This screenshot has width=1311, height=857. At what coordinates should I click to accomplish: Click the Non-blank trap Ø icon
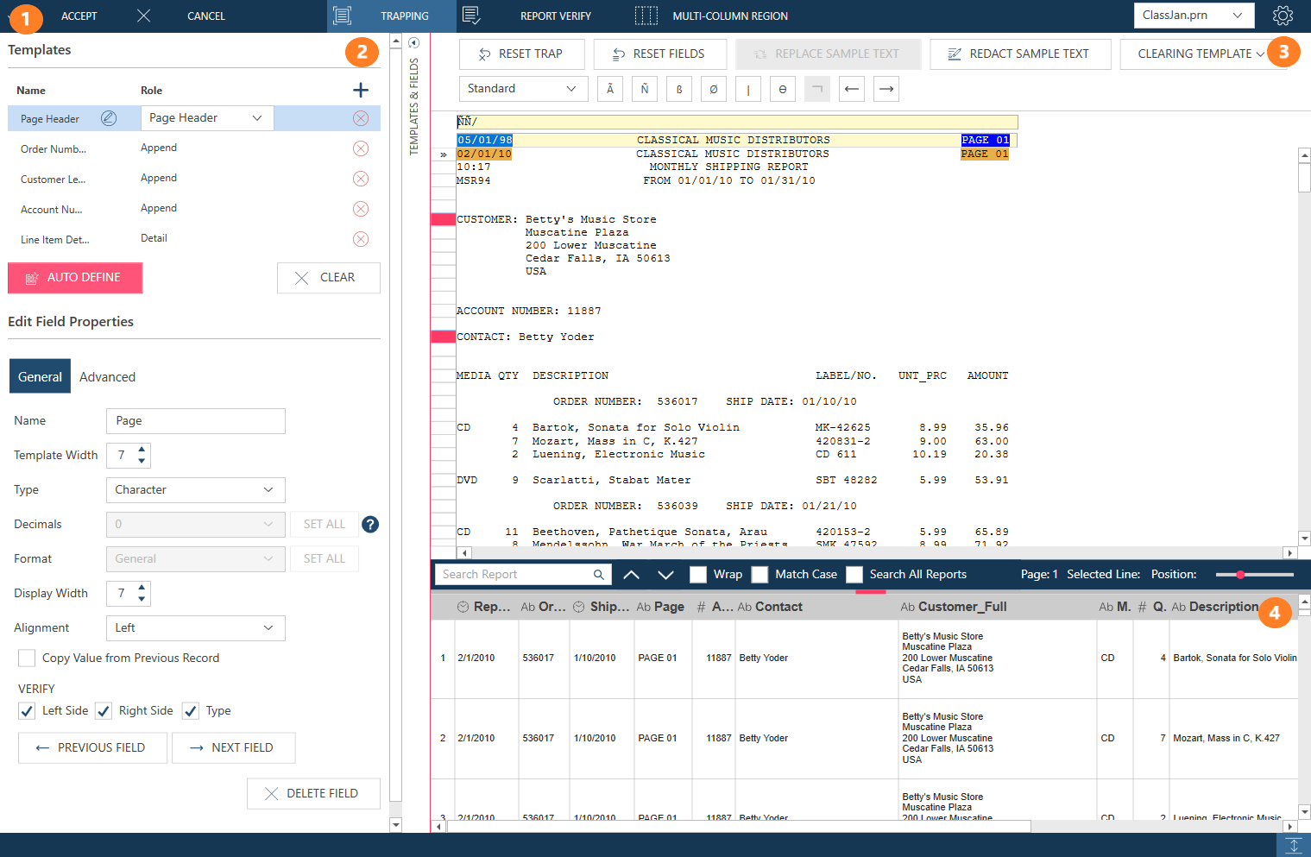[714, 89]
